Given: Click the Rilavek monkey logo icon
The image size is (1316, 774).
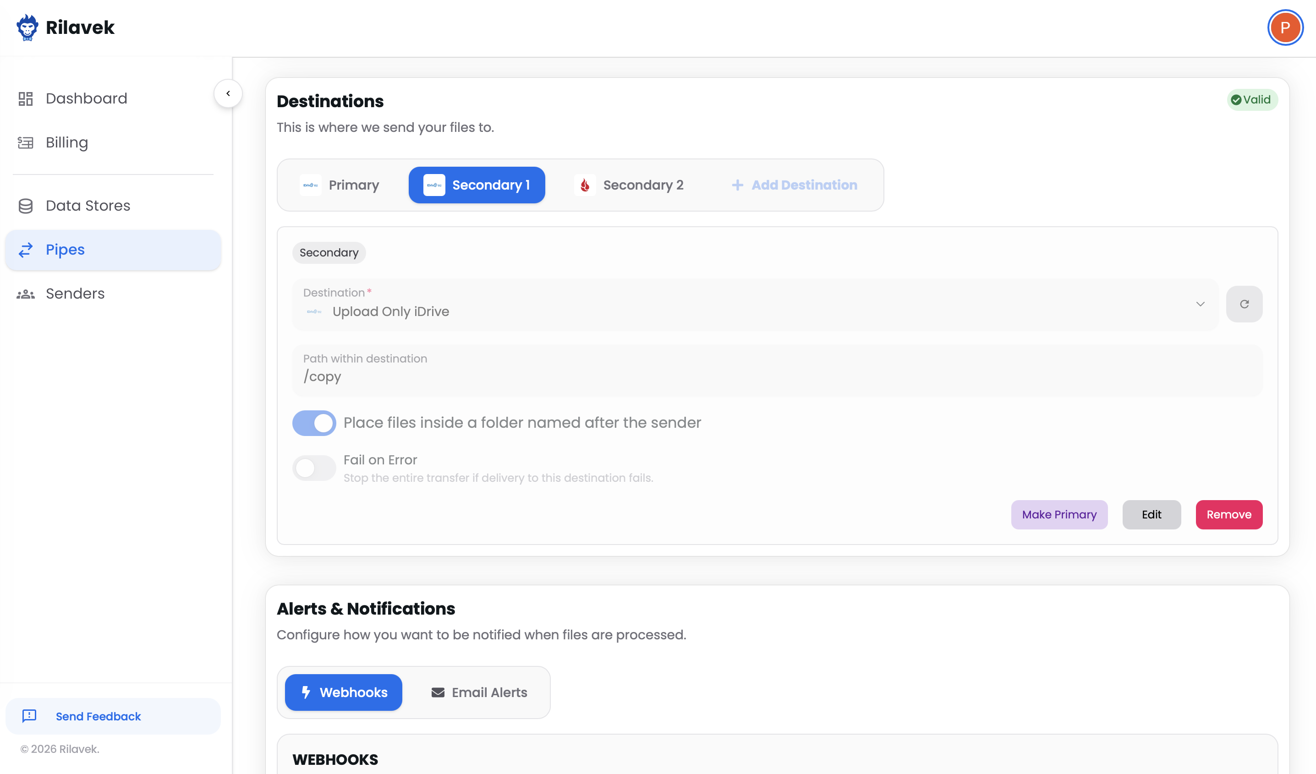Looking at the screenshot, I should click(x=27, y=27).
